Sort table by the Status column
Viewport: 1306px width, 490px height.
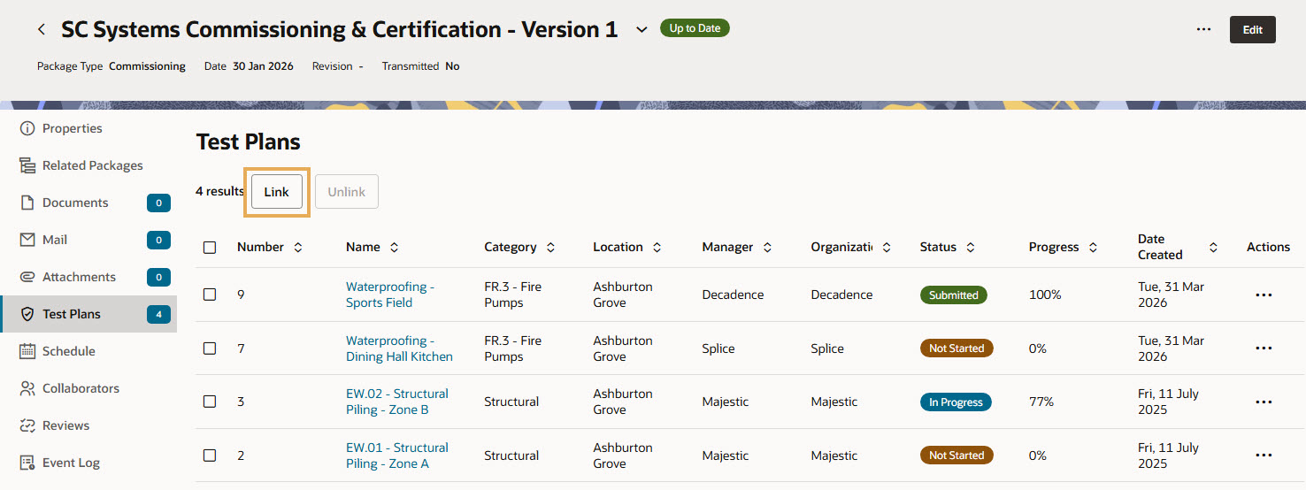click(971, 248)
